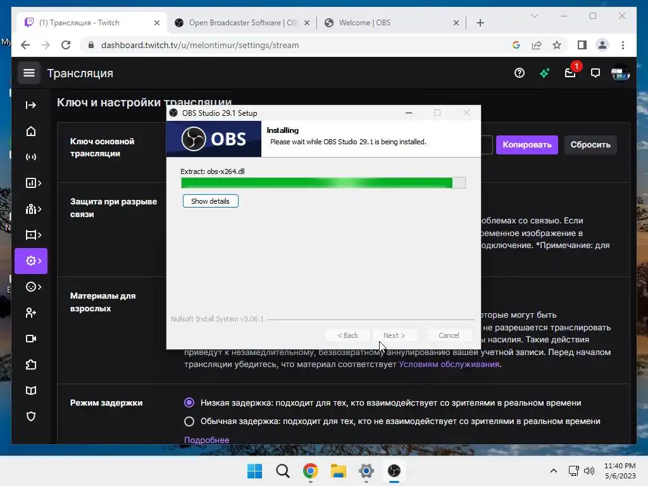The height and width of the screenshot is (486, 648).
Task: Open the add-person sidebar icon
Action: [31, 313]
